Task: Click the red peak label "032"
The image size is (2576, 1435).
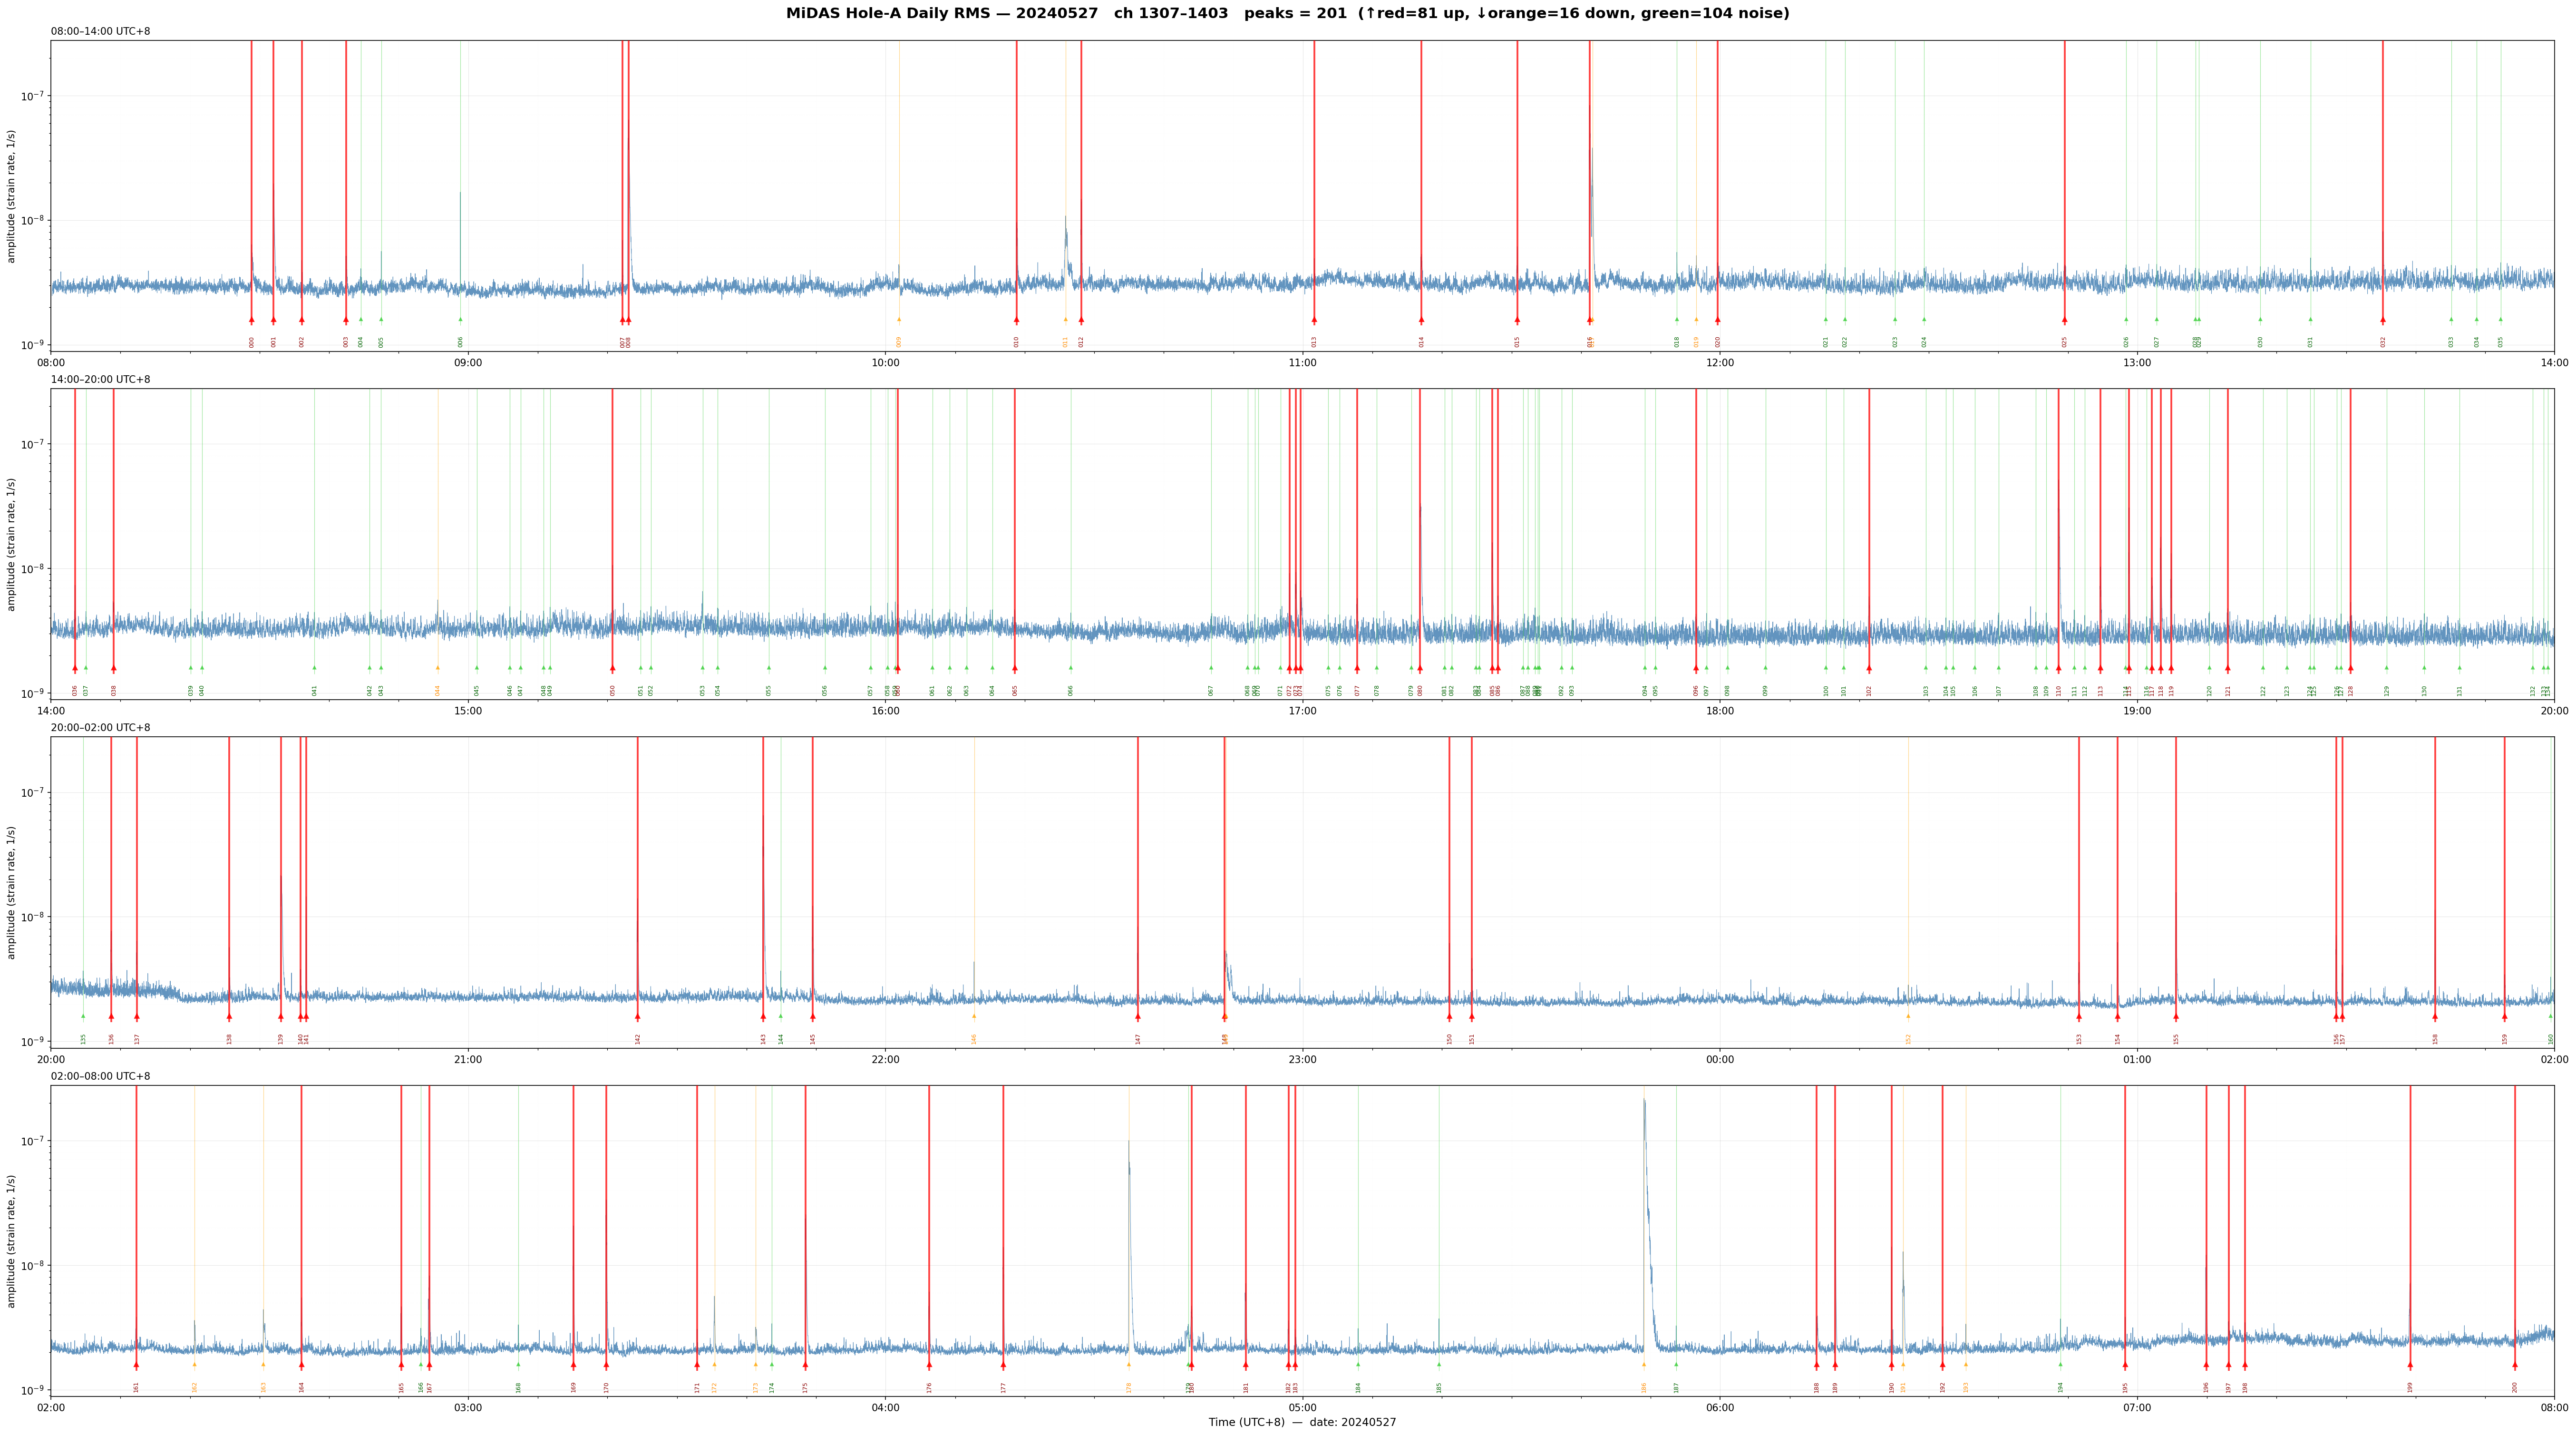Action: pos(2383,342)
